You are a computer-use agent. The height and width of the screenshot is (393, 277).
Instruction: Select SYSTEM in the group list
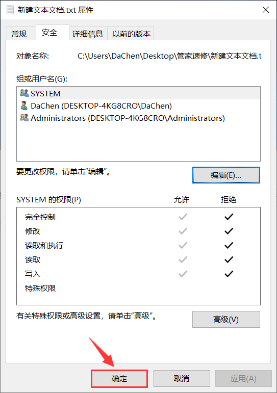[x=139, y=93]
